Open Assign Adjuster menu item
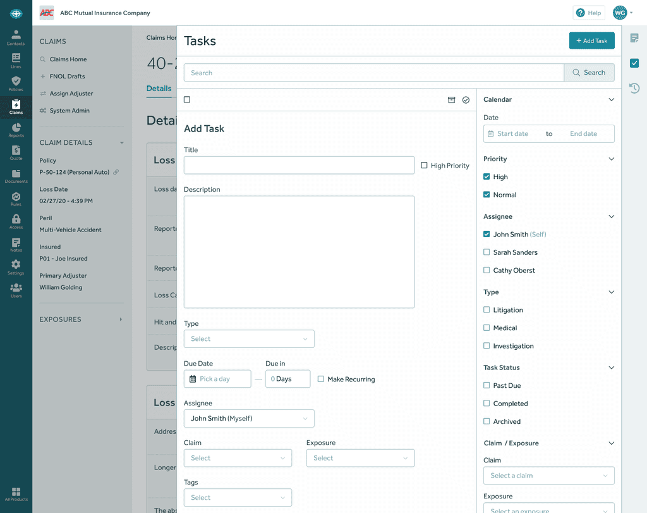This screenshot has height=513, width=647. (x=71, y=94)
